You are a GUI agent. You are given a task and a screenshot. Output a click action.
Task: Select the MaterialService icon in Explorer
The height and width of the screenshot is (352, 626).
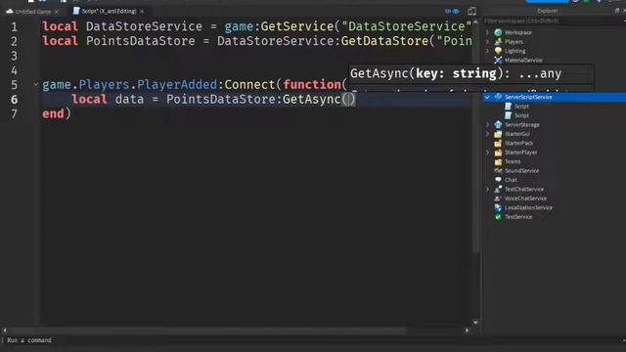[498, 60]
